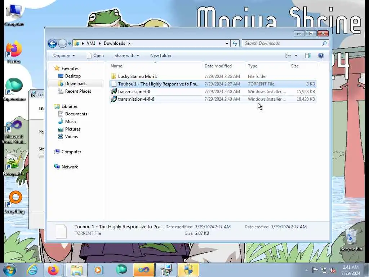
Task: Select Computer in the navigation pane
Action: click(71, 152)
